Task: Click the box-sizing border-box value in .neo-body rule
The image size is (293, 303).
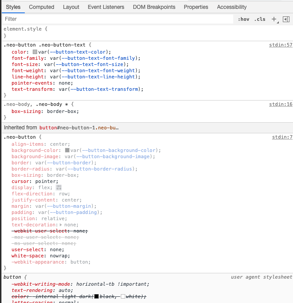Action: pos(62,111)
